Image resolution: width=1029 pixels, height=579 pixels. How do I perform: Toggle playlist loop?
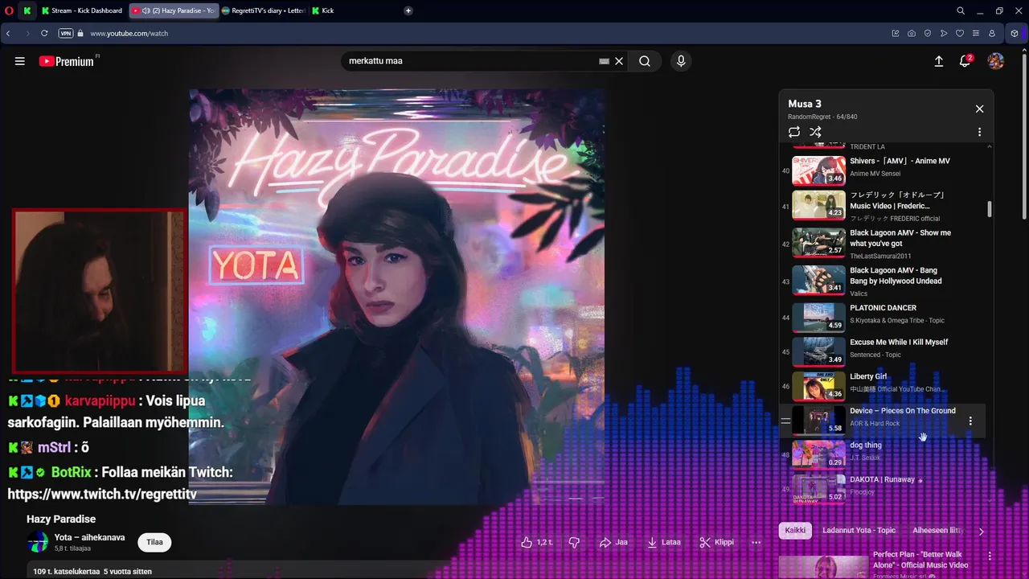(794, 132)
